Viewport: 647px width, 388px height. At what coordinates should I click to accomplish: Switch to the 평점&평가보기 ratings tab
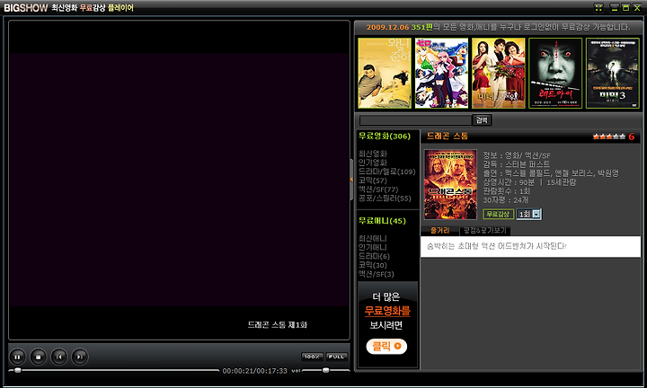click(x=485, y=231)
